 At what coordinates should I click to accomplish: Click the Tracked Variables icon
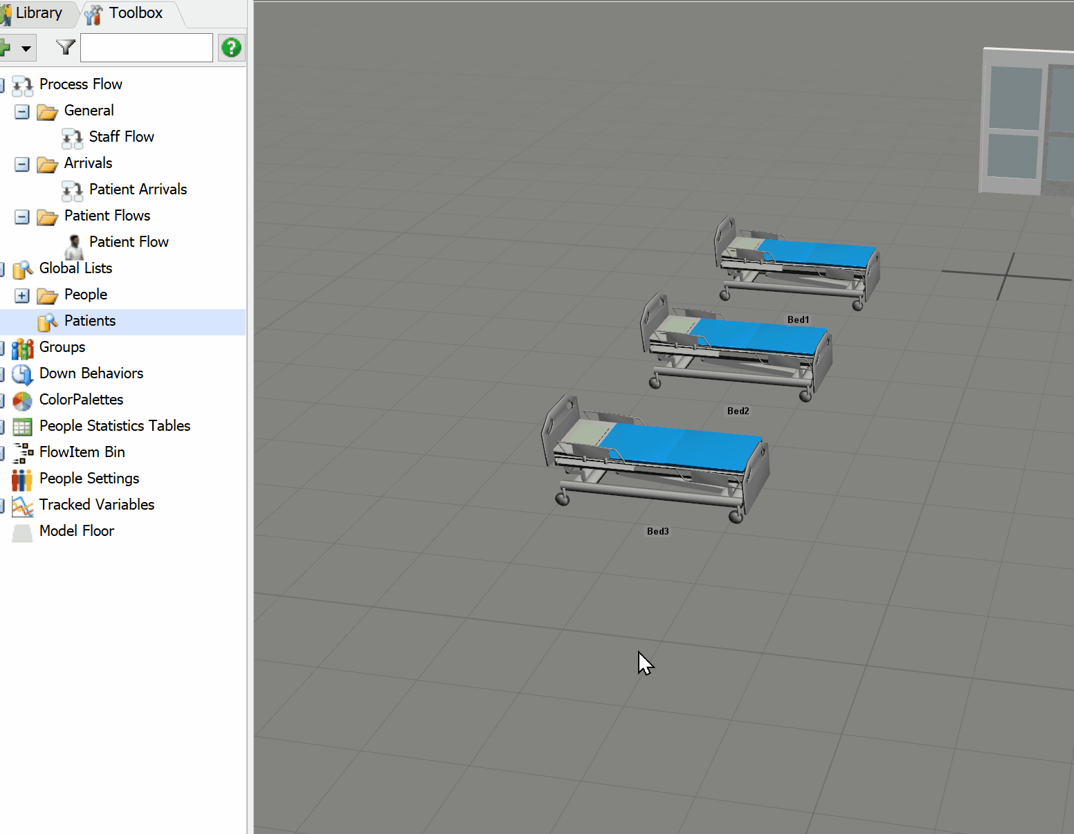click(21, 506)
